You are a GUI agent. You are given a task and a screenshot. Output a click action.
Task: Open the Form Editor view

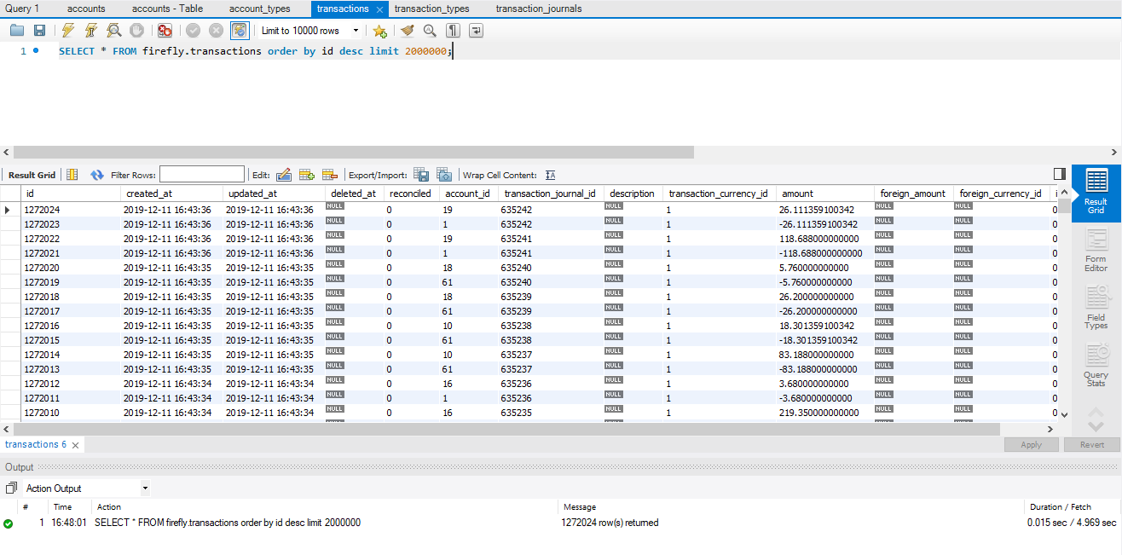(1096, 251)
